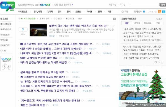Click the 그린산타 취재단 모집 banner
The image size is (166, 107).
[142, 86]
